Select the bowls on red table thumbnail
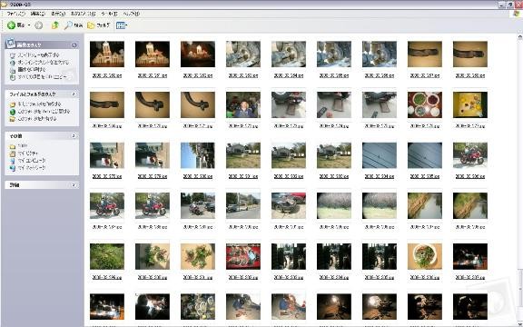523x327 pixels. tap(425, 104)
